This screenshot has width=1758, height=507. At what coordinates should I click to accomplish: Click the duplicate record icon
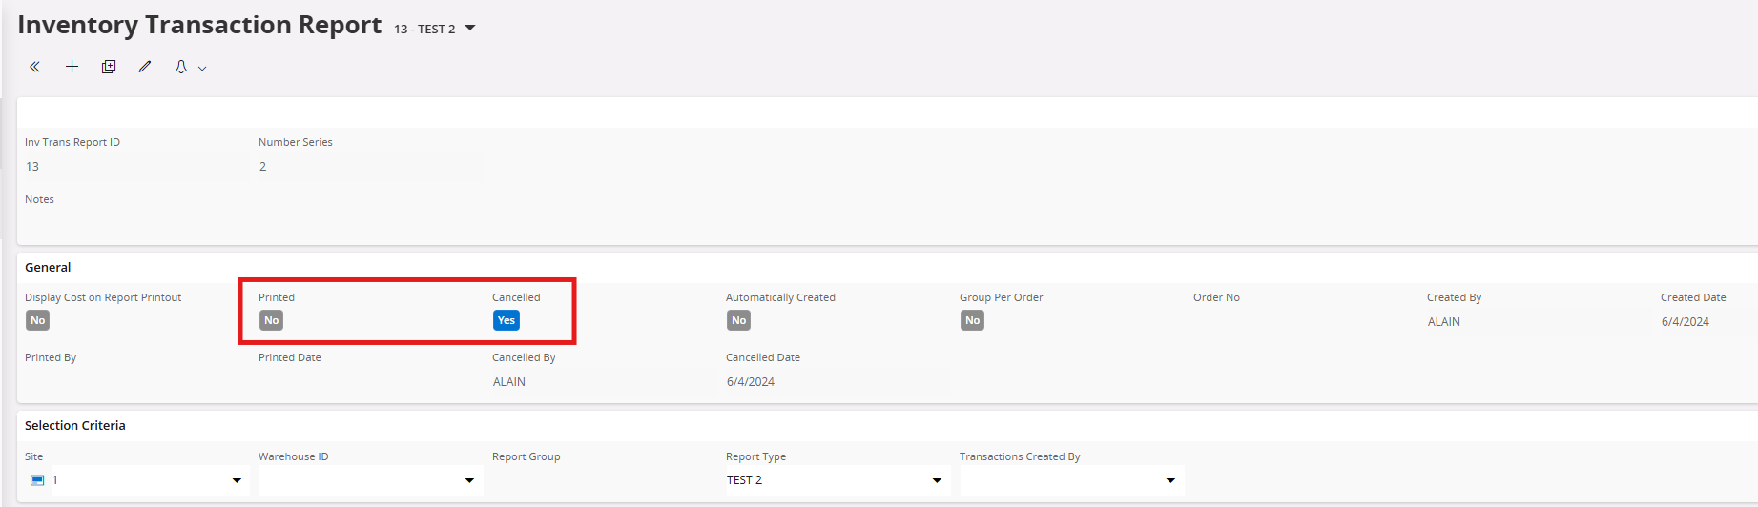click(109, 67)
